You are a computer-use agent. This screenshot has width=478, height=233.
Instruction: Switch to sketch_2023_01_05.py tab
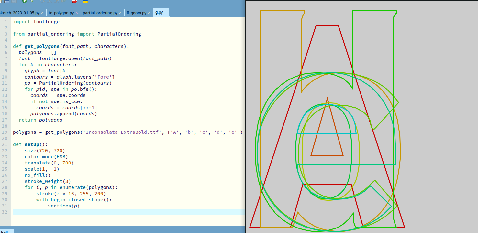tap(19, 13)
